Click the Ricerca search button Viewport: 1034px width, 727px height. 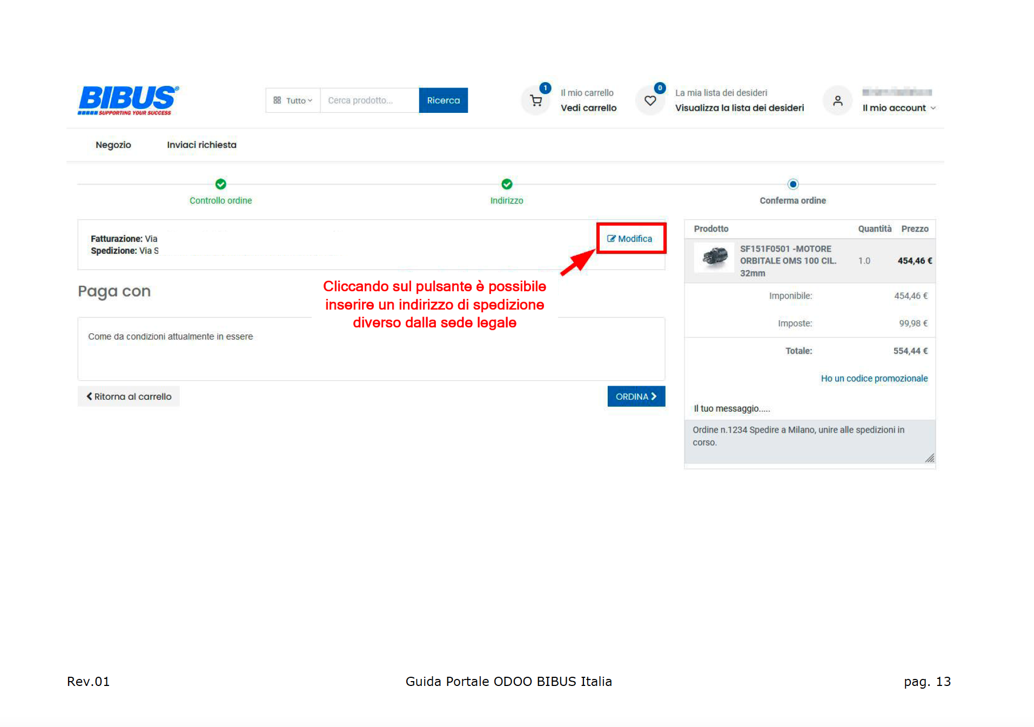[x=443, y=100]
